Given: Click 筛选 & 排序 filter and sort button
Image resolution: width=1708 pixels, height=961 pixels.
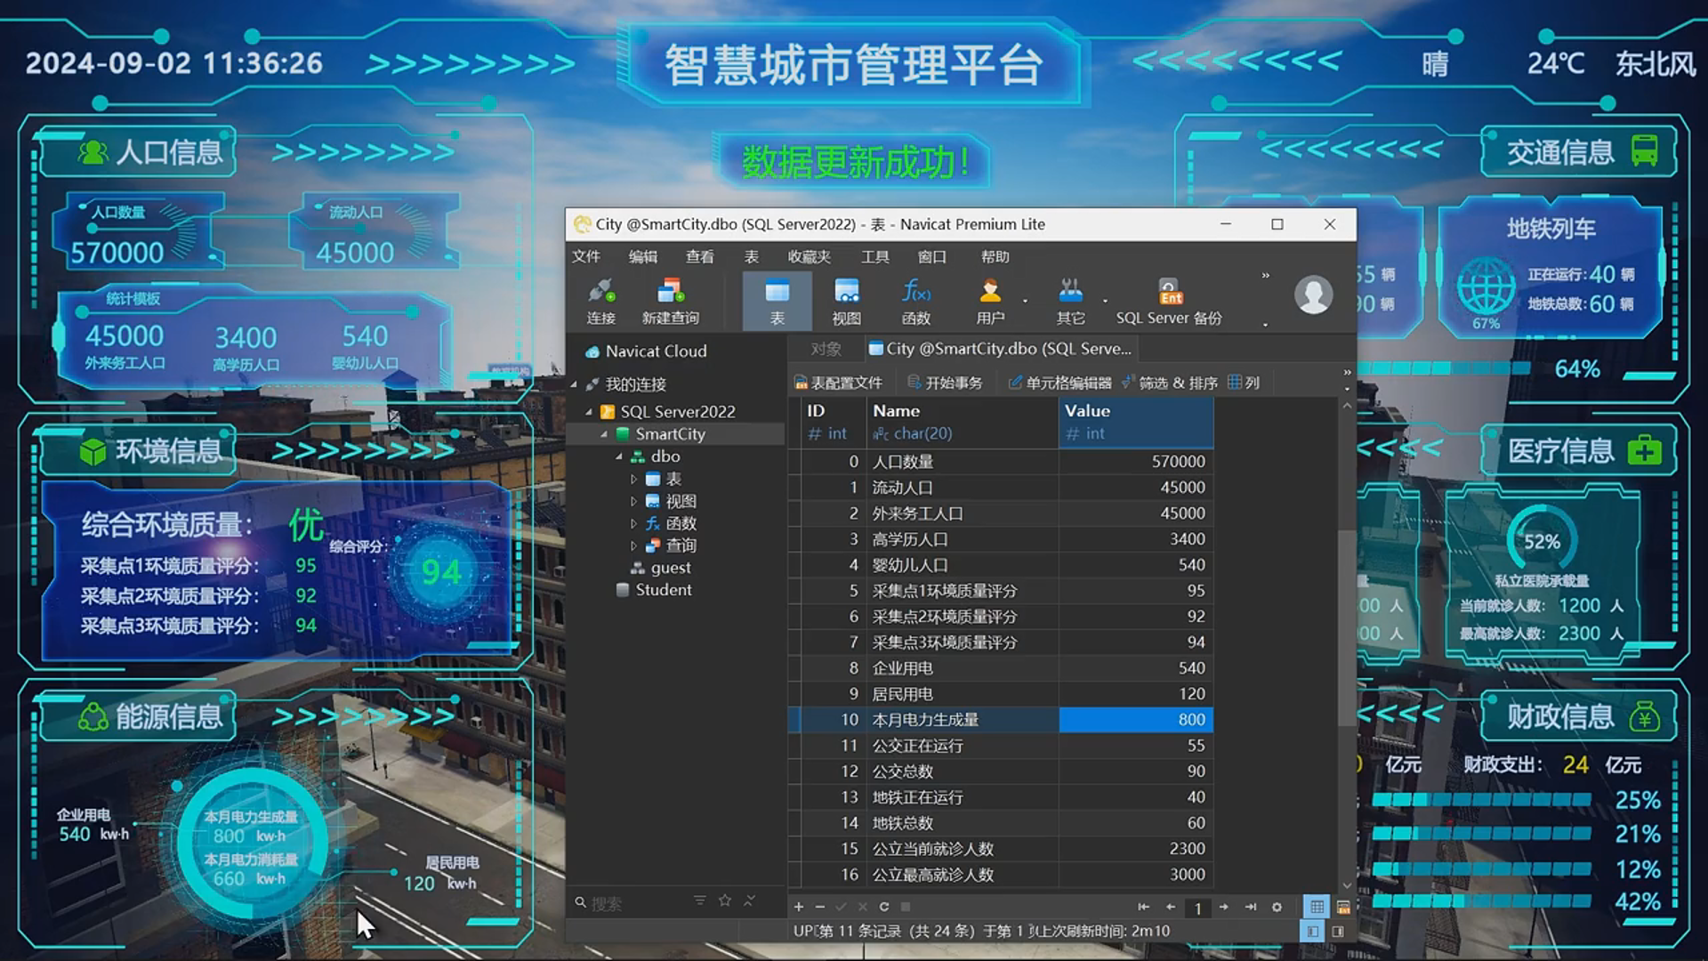Looking at the screenshot, I should coord(1169,383).
